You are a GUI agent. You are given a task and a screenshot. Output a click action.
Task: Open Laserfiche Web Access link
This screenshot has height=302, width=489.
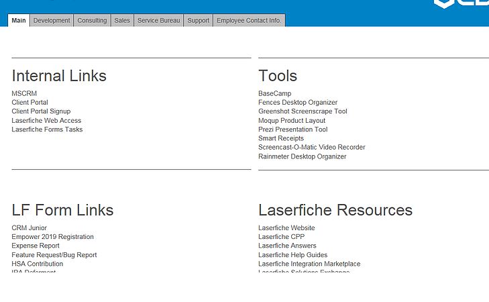pyautogui.click(x=46, y=120)
